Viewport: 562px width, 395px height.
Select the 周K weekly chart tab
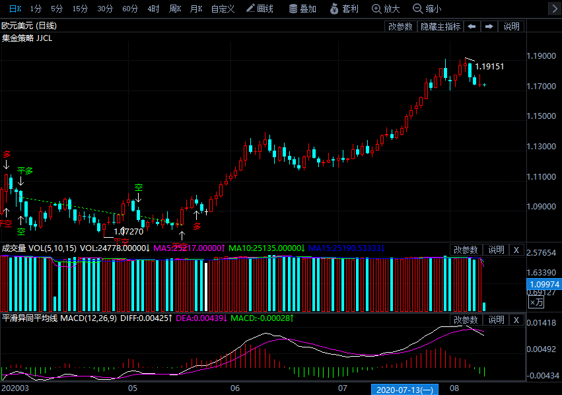click(x=174, y=9)
